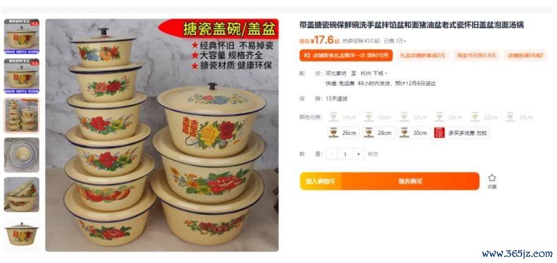This screenshot has height=263, width=557.
Task: Click the 加入购物车 add to cart button
Action: coord(320,181)
